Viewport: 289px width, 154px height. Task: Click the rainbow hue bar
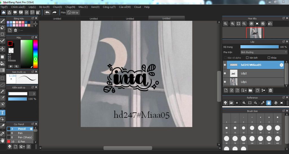pos(35,54)
